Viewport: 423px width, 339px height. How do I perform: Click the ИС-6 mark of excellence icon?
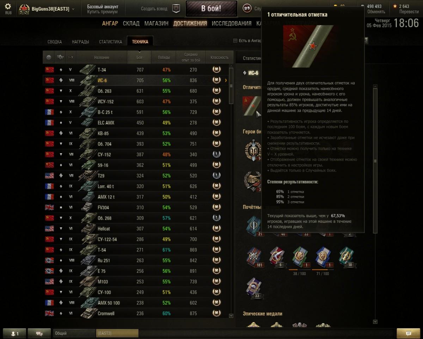251,106
